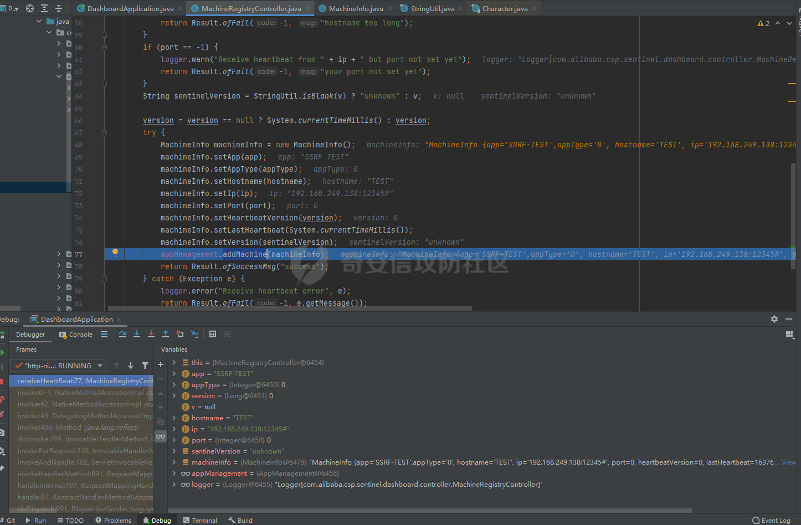The image size is (801, 525).
Task: Click the Step Out debugger icon
Action: point(166,334)
